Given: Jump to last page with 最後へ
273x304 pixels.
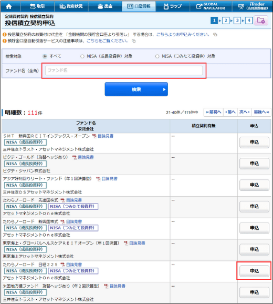Looking at the screenshot, I should (x=261, y=112).
